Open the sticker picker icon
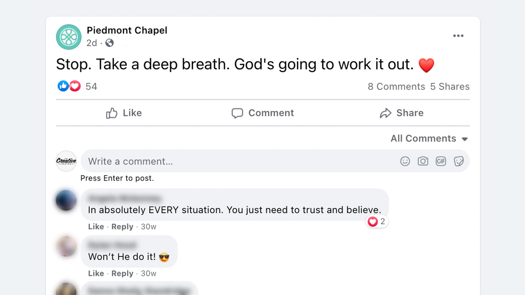 click(x=459, y=161)
